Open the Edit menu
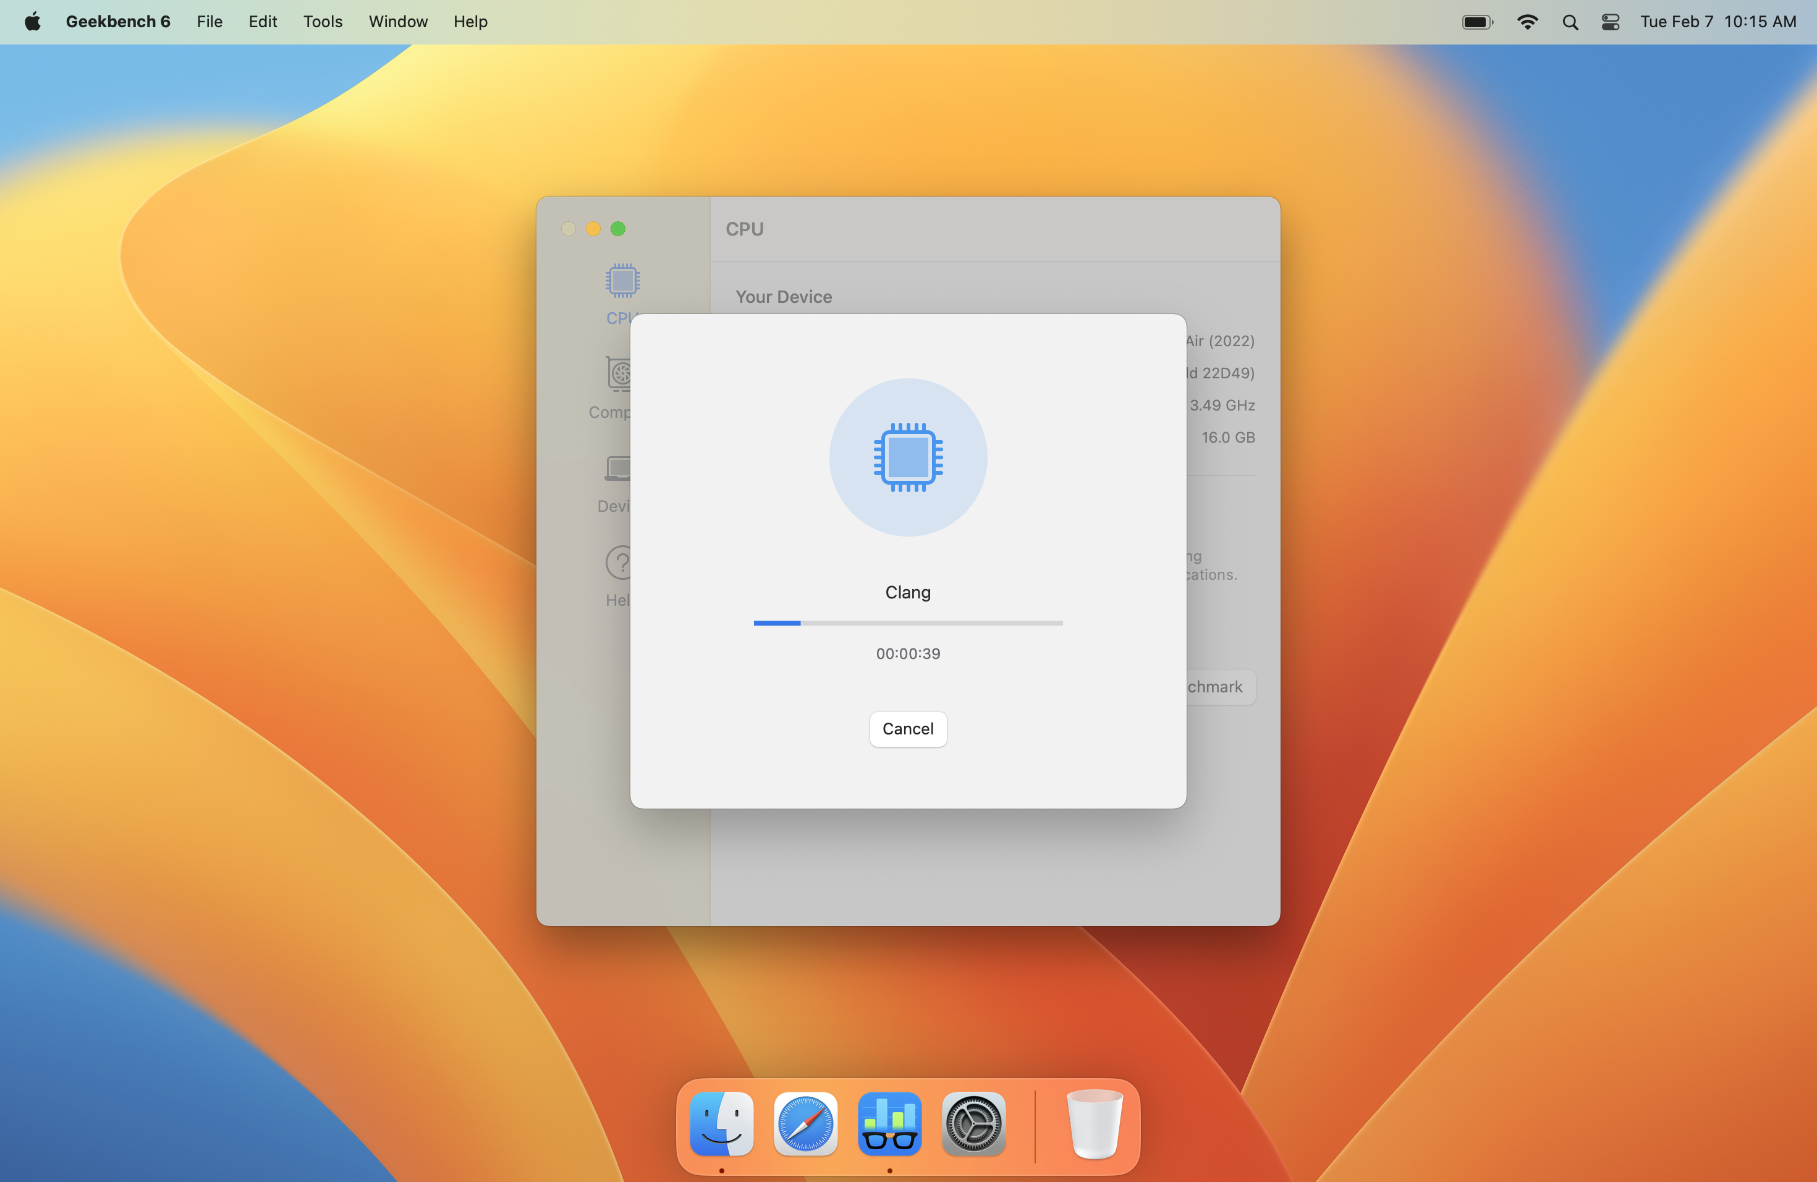1817x1182 pixels. [263, 22]
